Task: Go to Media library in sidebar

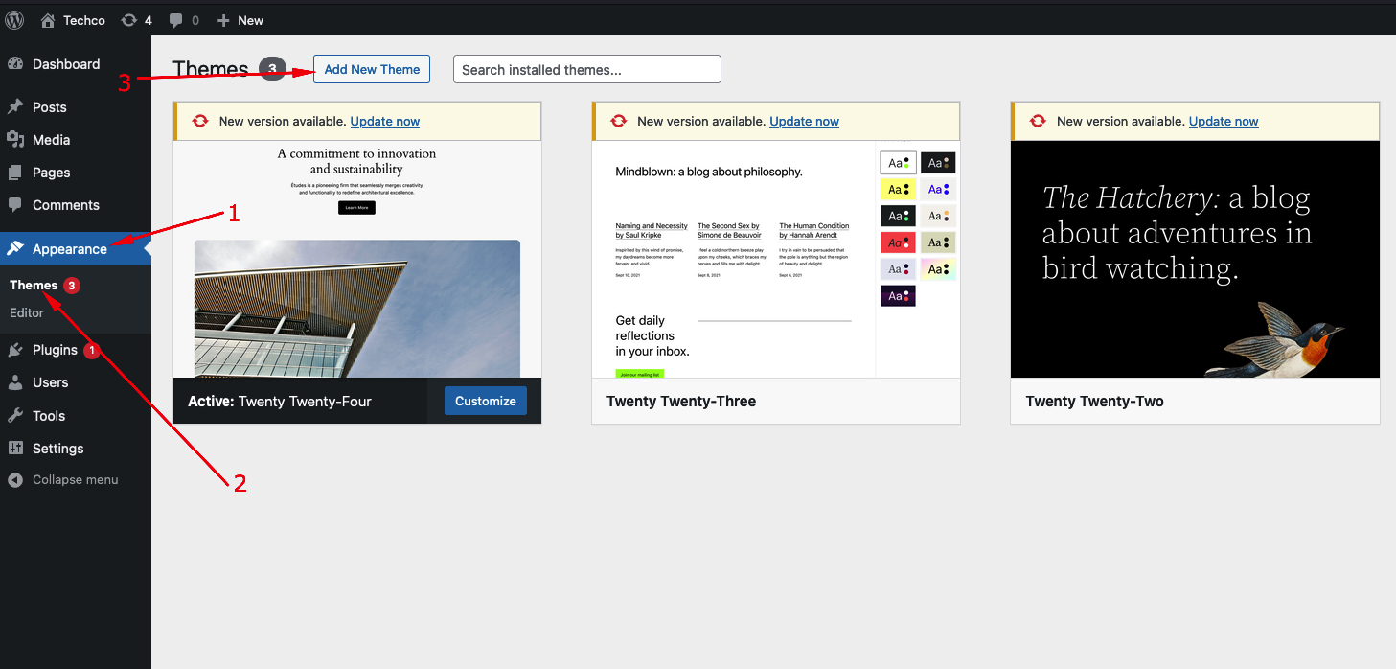Action: pos(51,140)
